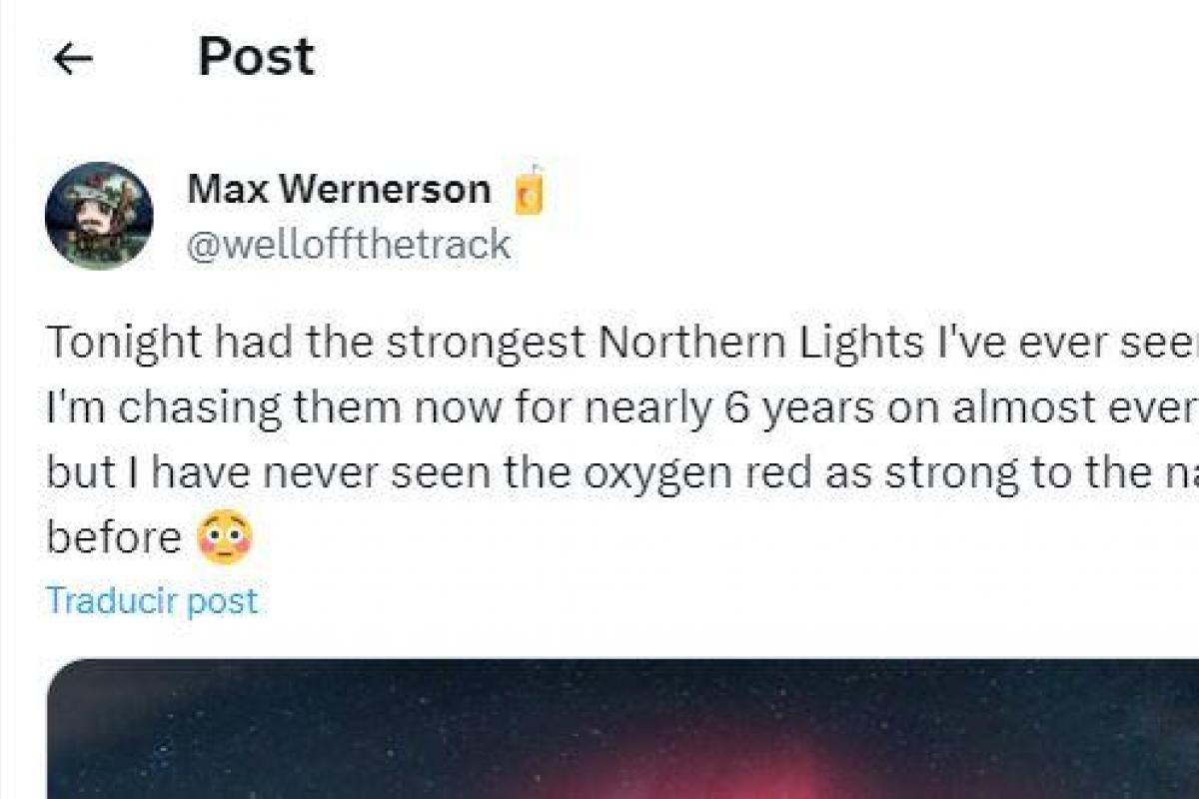The image size is (1199, 799).
Task: Open the Max Wernerson display name link
Action: point(338,189)
